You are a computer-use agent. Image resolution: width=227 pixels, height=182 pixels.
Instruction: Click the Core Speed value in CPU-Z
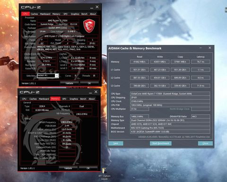[x=46, y=58]
